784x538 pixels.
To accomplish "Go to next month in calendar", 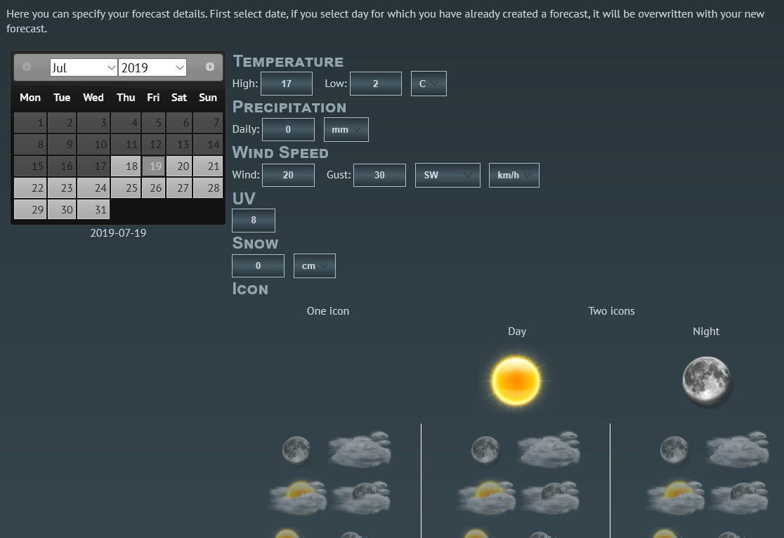I will [x=210, y=67].
